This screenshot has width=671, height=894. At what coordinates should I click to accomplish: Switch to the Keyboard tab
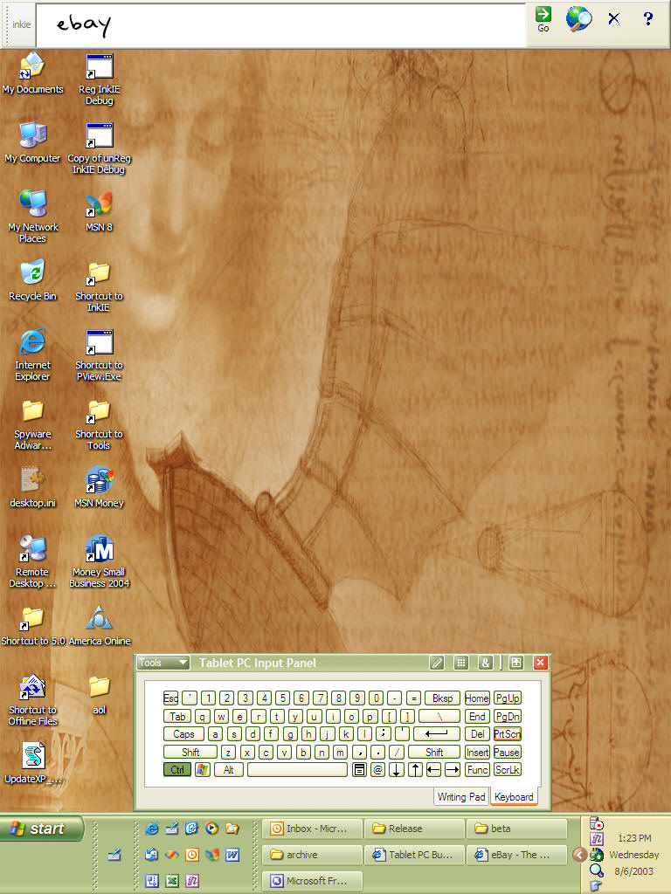pos(514,796)
